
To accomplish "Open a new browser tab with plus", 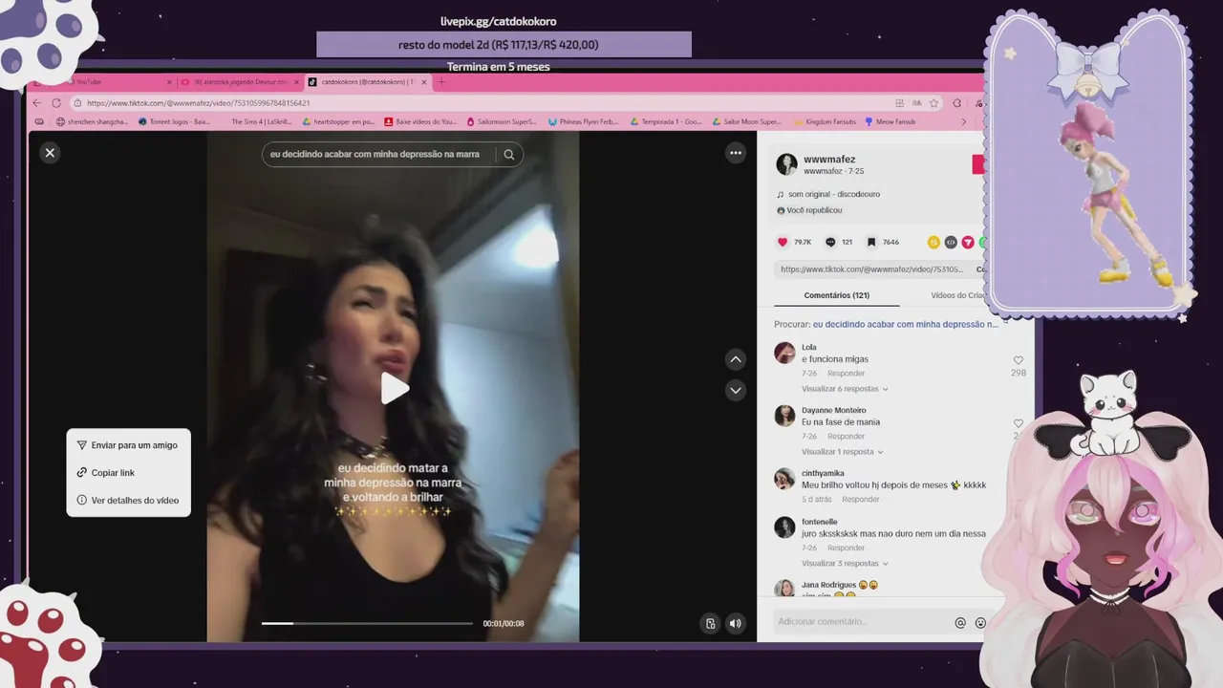I will point(441,82).
